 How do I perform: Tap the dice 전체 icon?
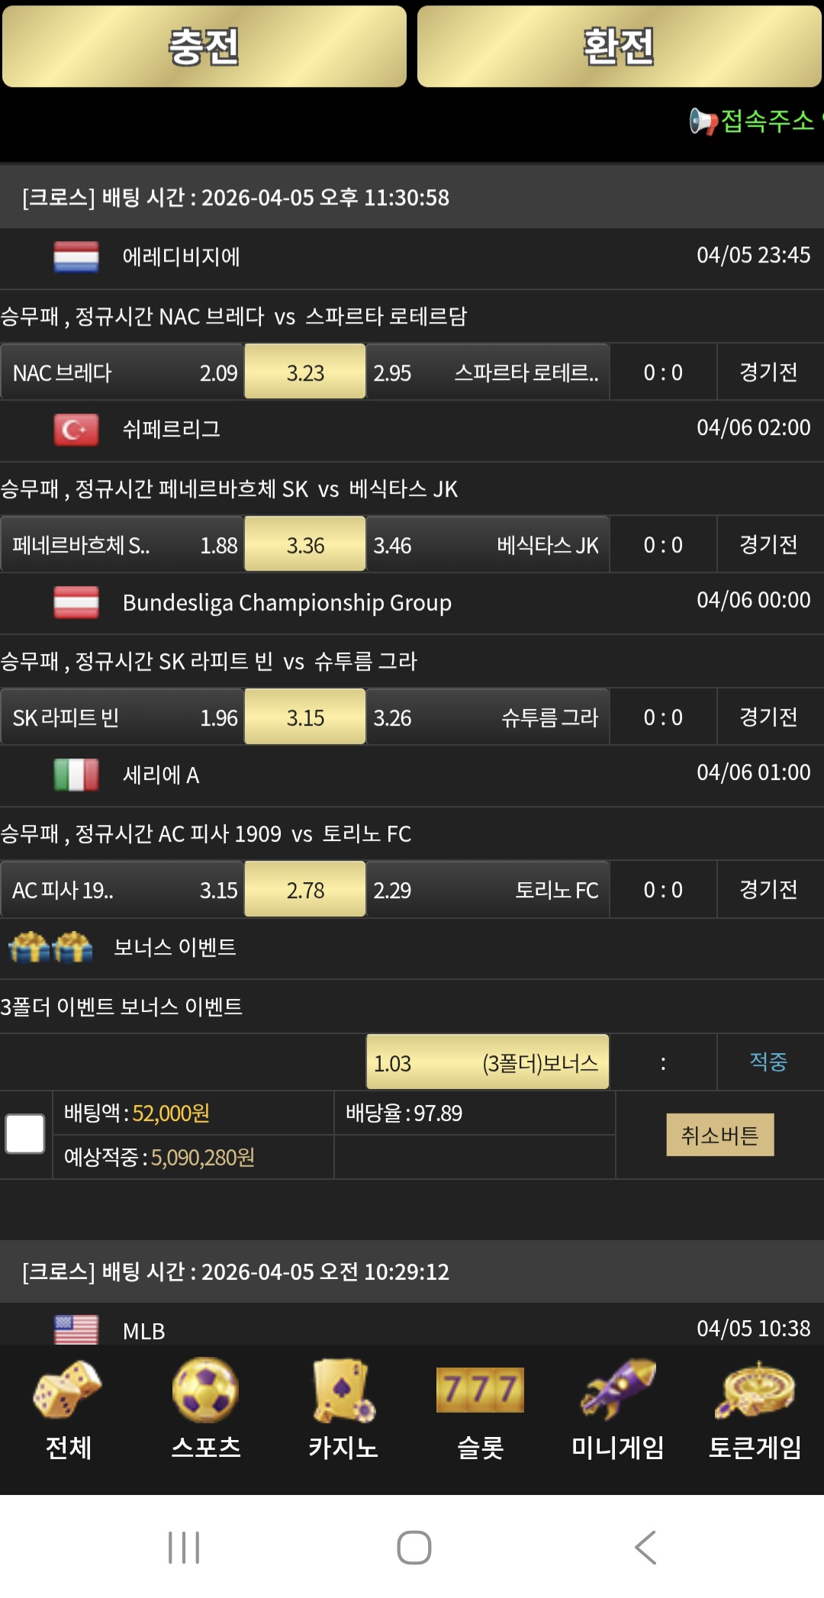pyautogui.click(x=68, y=1390)
